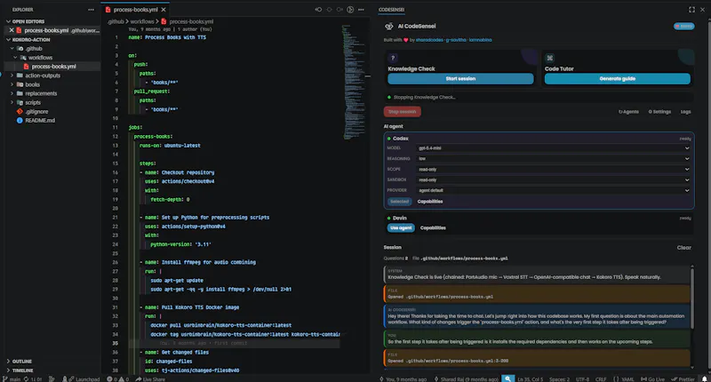The image size is (711, 382).
Task: Click the red Stop session button
Action: (x=403, y=111)
